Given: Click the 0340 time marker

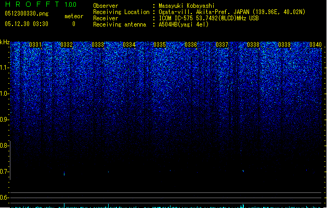Looking at the screenshot, I should pos(316,44).
